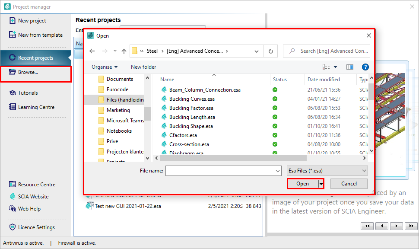
Task: Click the Up one level arrow
Action: (124, 51)
